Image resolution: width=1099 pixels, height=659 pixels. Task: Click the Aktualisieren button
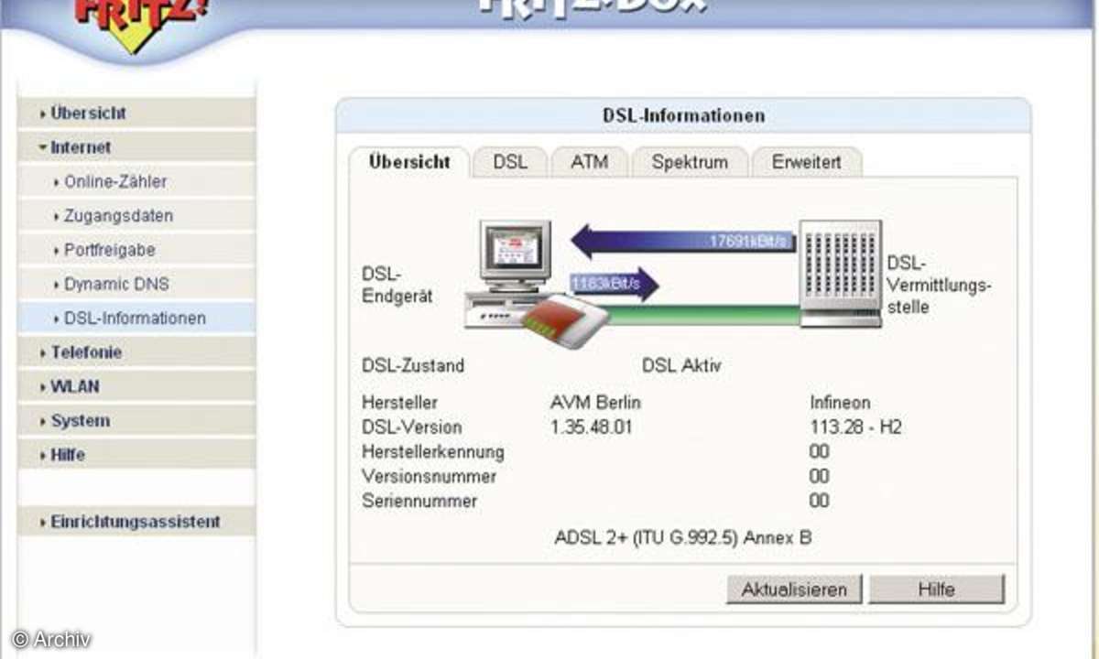(x=794, y=589)
